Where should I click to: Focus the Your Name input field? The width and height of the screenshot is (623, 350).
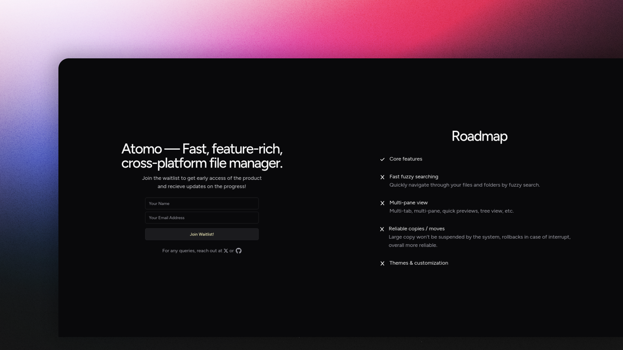tap(202, 204)
